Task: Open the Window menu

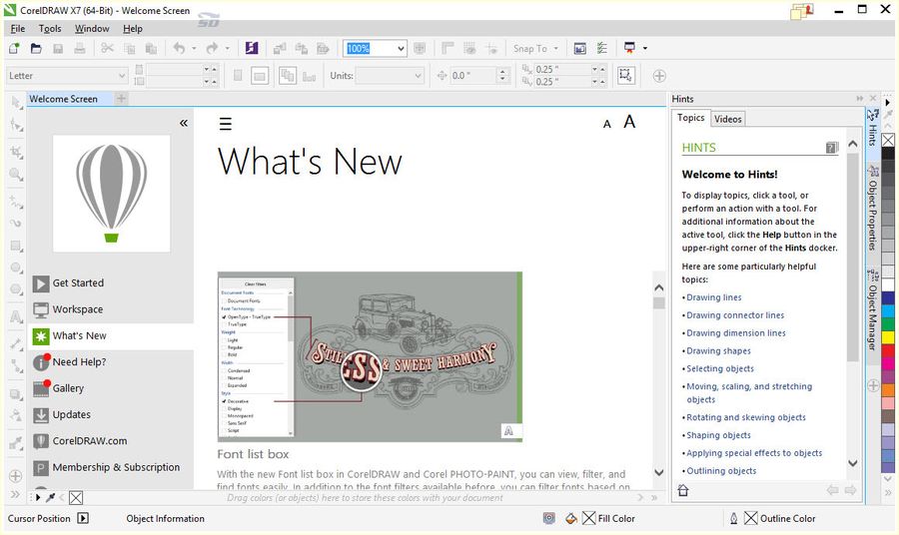Action: pyautogui.click(x=92, y=29)
